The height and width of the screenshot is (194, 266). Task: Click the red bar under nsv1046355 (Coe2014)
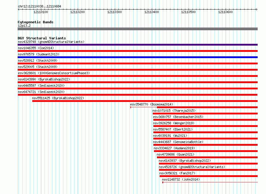coord(137,51)
